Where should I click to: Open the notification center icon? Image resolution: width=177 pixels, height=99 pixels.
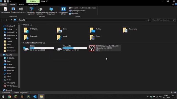coord(173,97)
